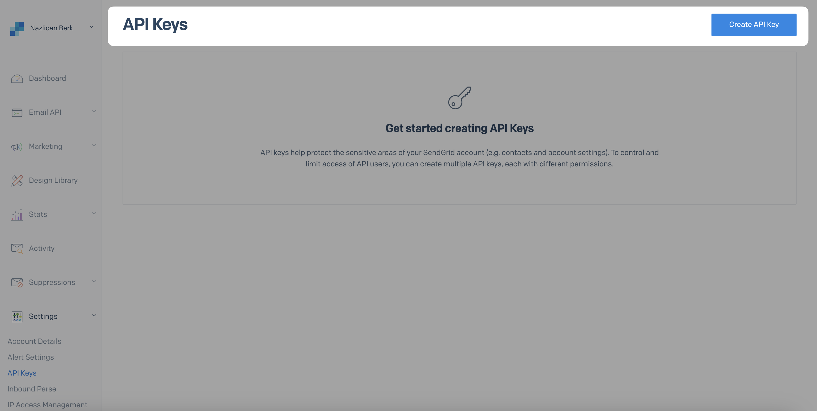Select the Email API icon
Image resolution: width=817 pixels, height=411 pixels.
[17, 113]
